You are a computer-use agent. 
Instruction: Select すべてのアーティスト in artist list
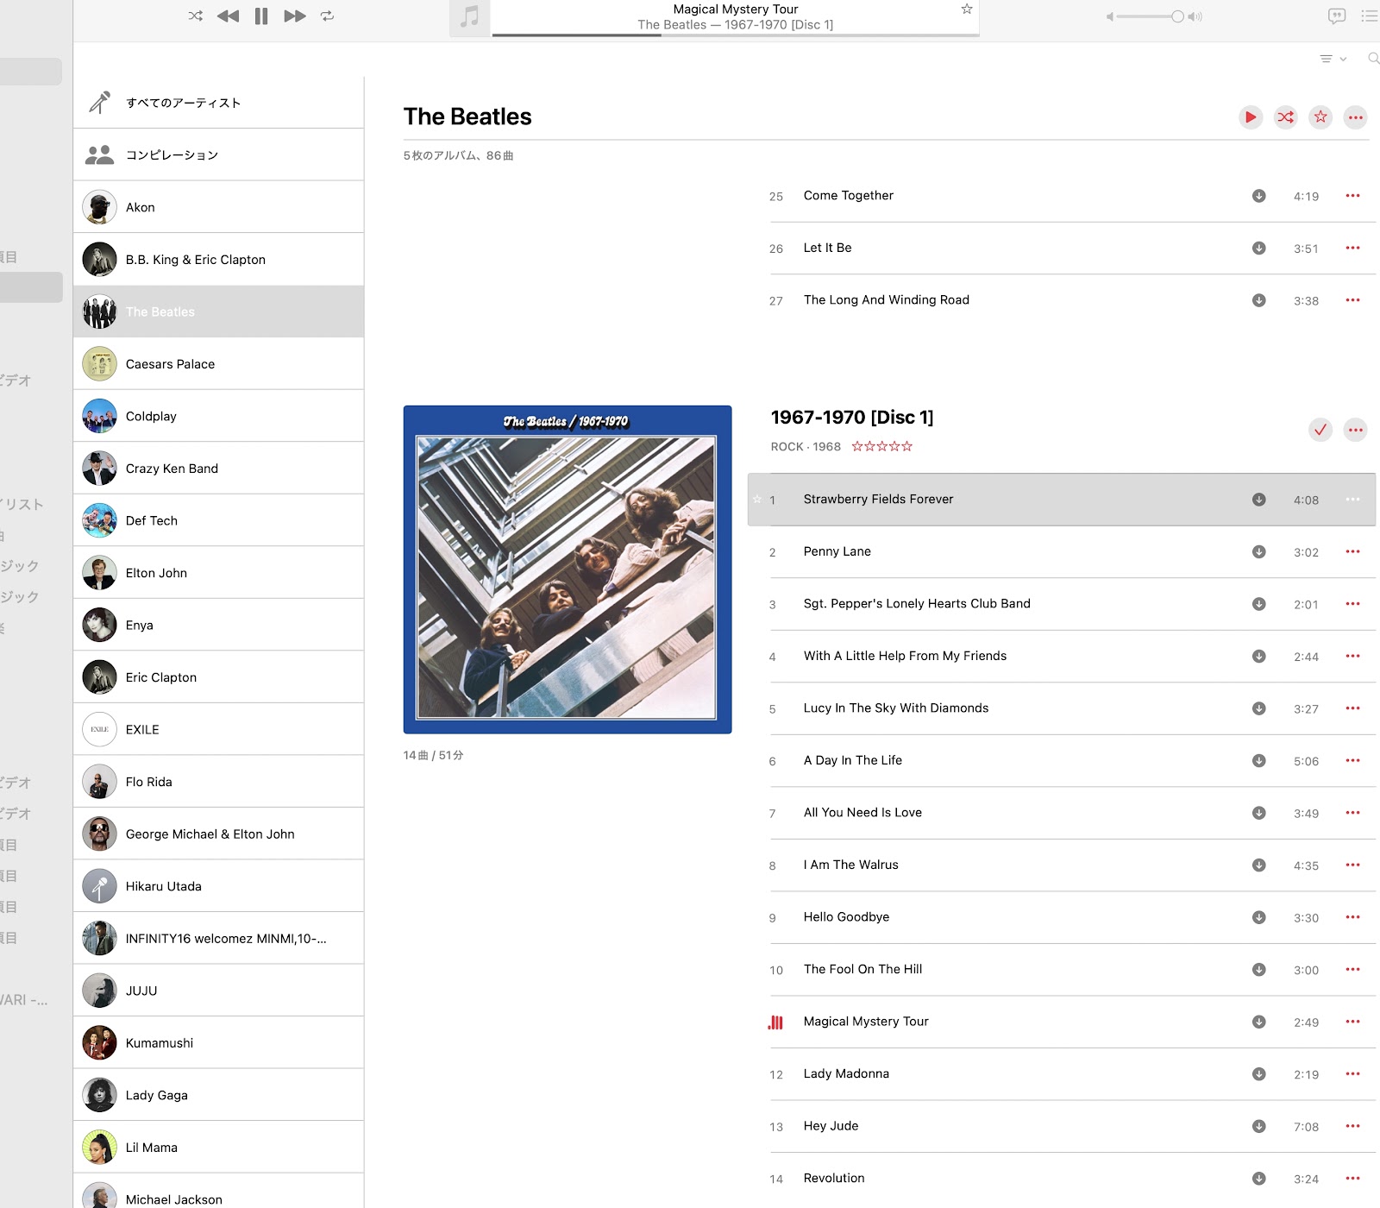point(218,103)
